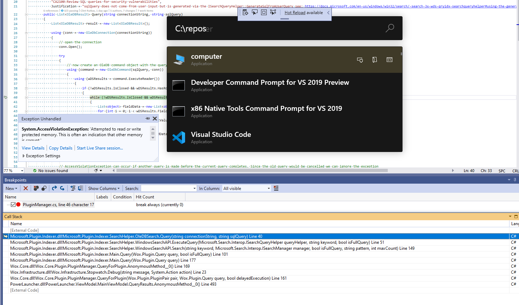This screenshot has height=305, width=519.
Task: Open the In Column dropdown showing All visible
Action: (246, 188)
